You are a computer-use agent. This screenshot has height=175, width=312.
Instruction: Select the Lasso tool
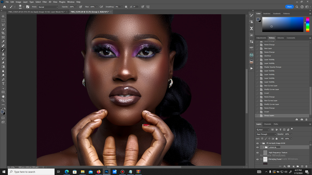click(x=3, y=25)
